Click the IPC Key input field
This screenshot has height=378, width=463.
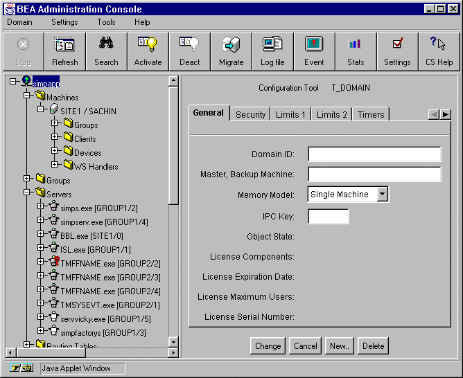328,216
